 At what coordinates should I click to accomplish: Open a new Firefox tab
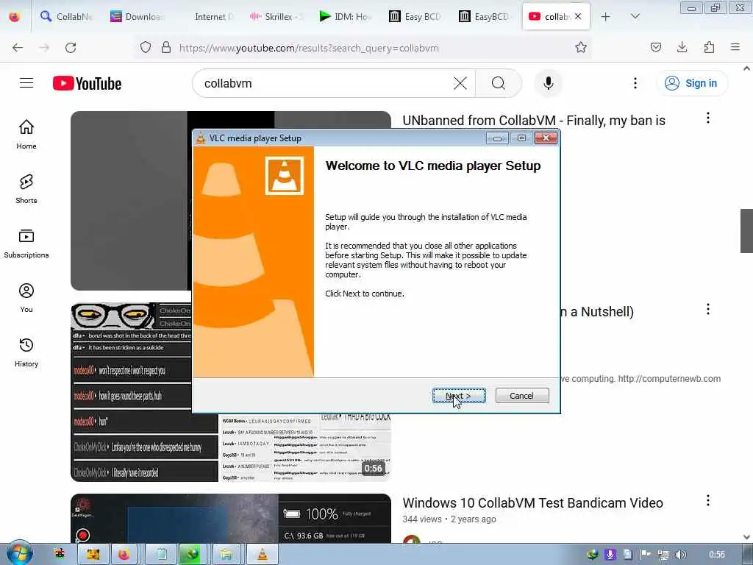pyautogui.click(x=606, y=17)
